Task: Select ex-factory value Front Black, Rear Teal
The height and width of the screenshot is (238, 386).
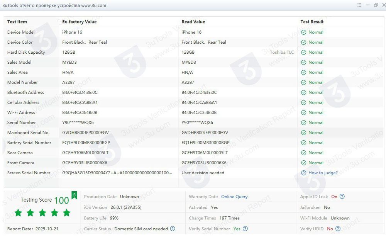Action: pyautogui.click(x=85, y=42)
